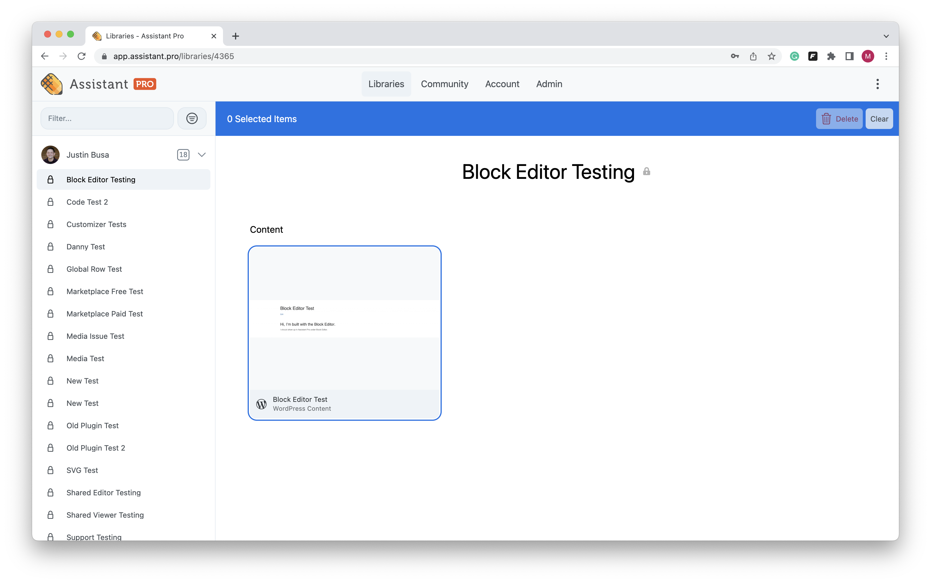Image resolution: width=931 pixels, height=583 pixels.
Task: Click the Clear button
Action: click(x=879, y=118)
